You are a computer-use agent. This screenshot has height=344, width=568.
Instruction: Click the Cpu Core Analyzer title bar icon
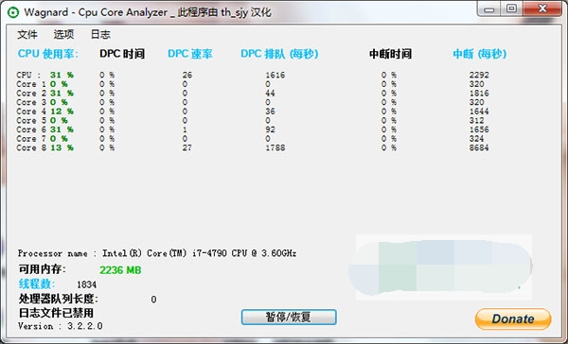[13, 12]
